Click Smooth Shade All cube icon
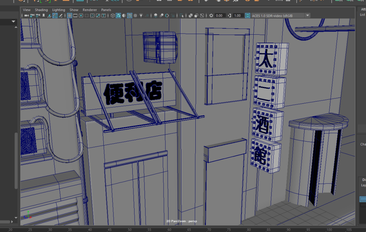Image resolution: width=366 pixels, height=232 pixels. 118,16
